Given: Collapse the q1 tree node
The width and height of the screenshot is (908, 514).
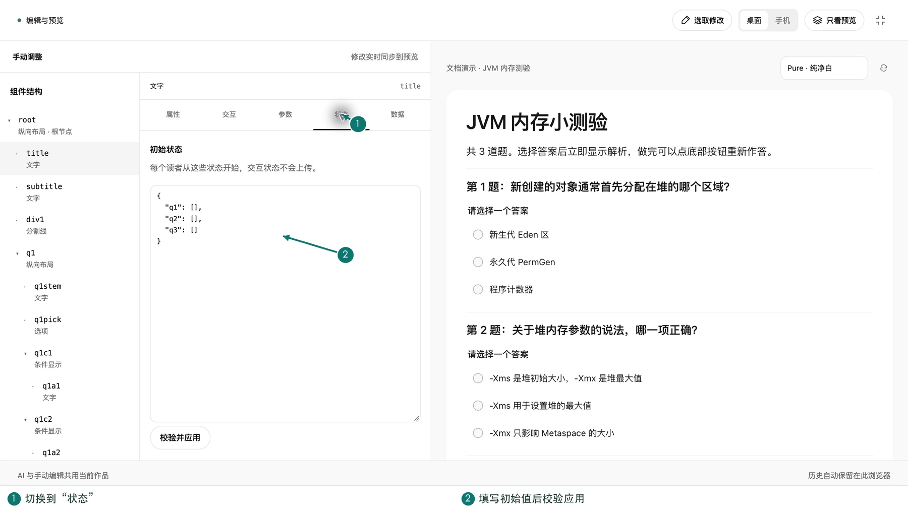Looking at the screenshot, I should pos(18,253).
